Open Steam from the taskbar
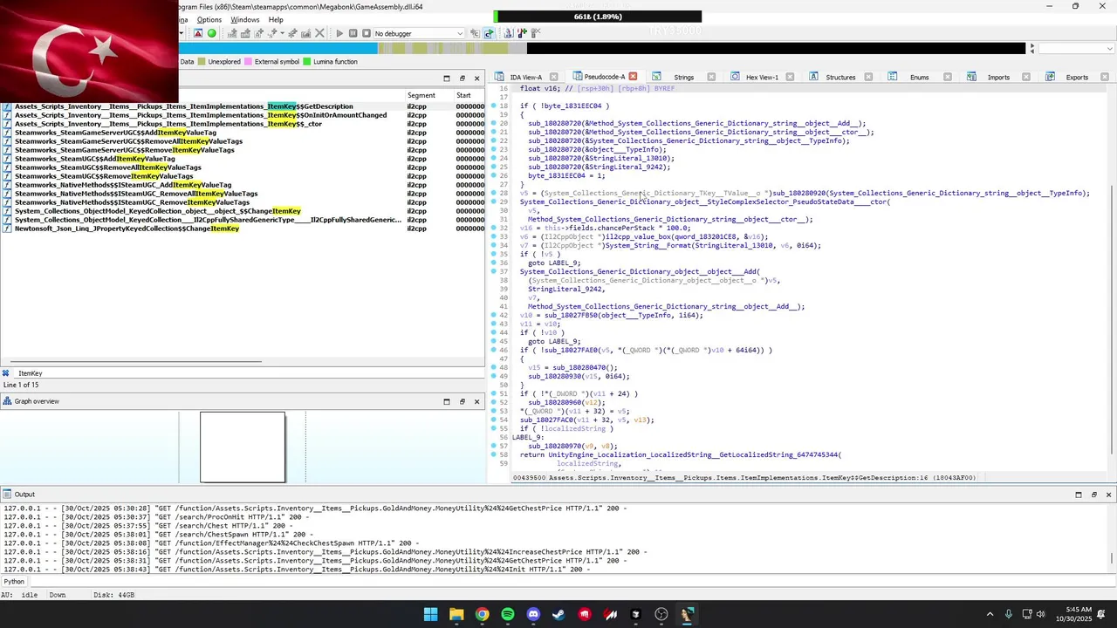The width and height of the screenshot is (1117, 628). (558, 614)
